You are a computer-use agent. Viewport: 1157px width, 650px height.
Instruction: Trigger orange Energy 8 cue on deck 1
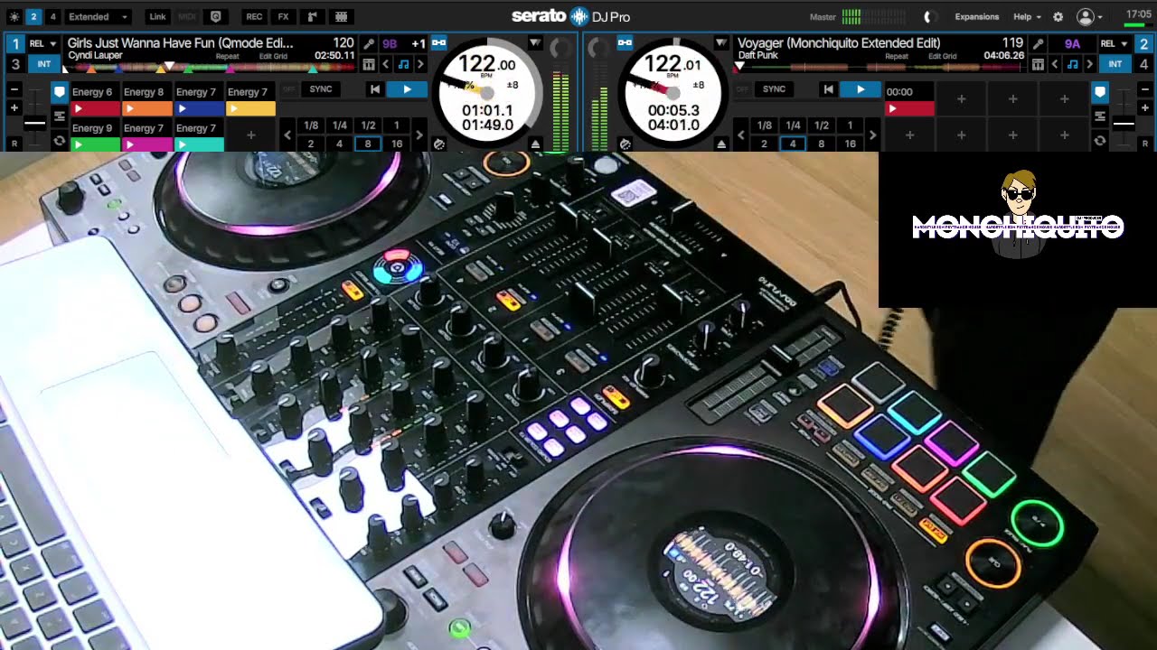click(x=146, y=108)
